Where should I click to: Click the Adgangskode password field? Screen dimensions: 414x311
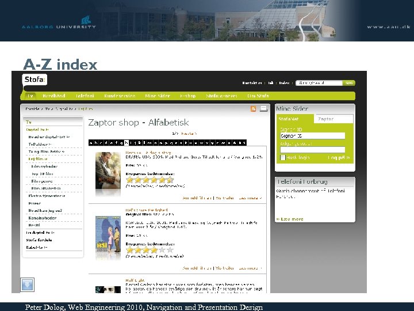click(x=313, y=150)
